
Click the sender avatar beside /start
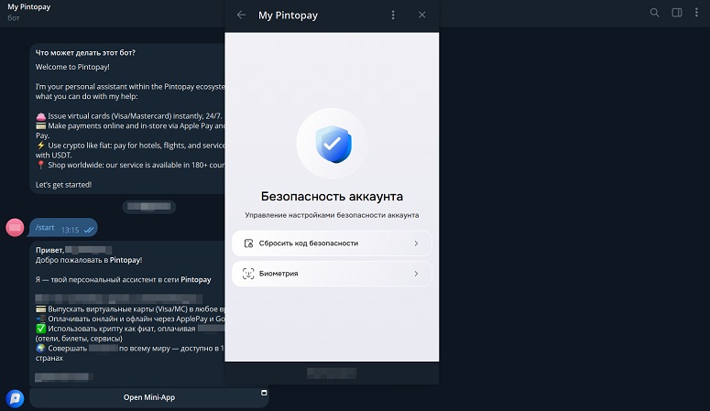click(15, 227)
